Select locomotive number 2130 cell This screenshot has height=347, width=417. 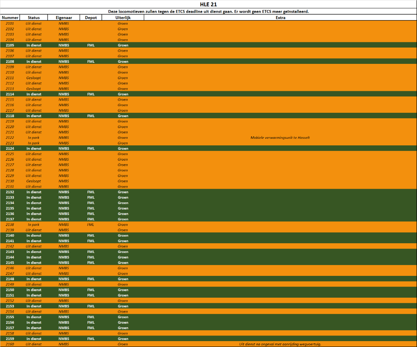tap(10, 181)
